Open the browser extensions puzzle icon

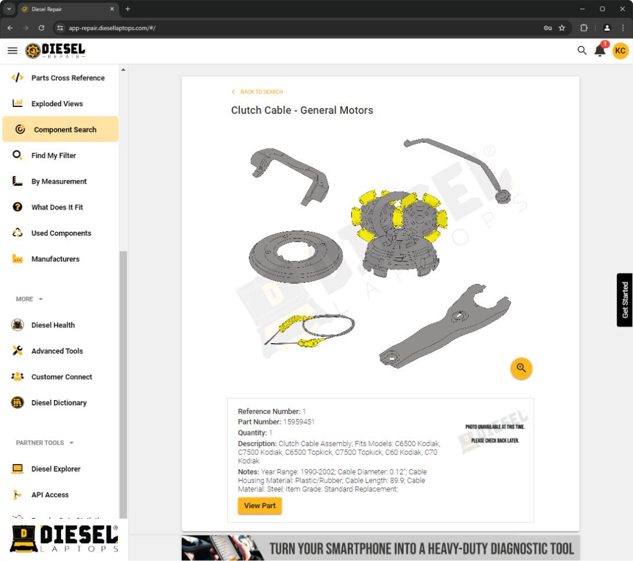584,28
